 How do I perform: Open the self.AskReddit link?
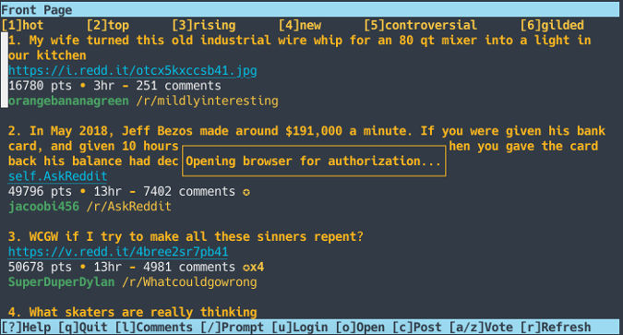point(57,176)
